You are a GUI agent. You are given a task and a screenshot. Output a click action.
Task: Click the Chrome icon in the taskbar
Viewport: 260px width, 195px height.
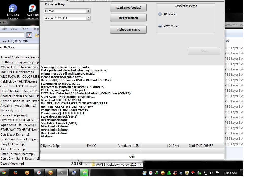pyautogui.click(x=3, y=173)
